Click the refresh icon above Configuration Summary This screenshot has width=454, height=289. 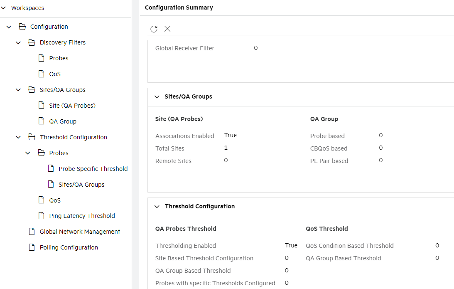coord(154,29)
